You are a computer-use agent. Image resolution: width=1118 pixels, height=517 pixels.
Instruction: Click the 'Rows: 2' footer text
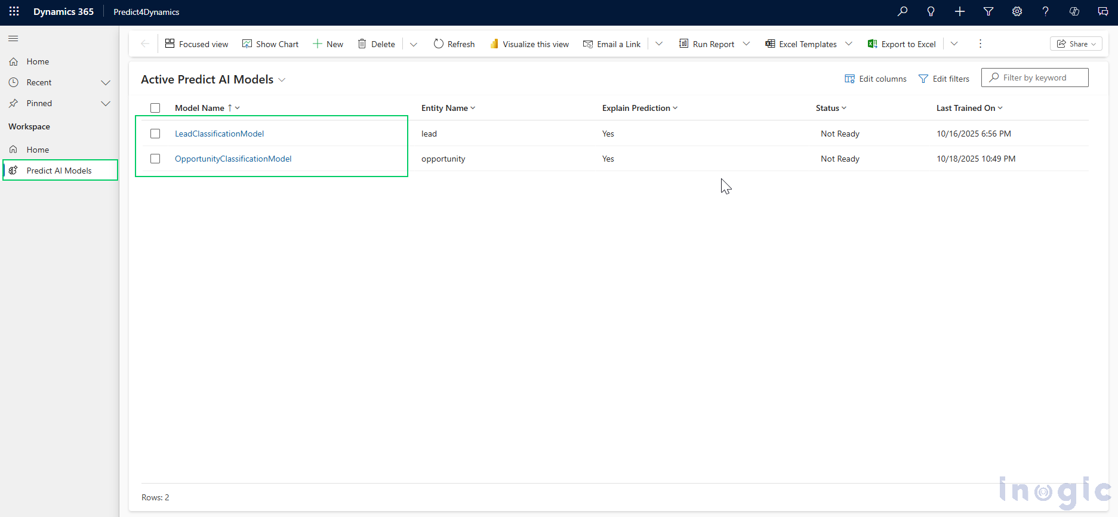pyautogui.click(x=155, y=497)
